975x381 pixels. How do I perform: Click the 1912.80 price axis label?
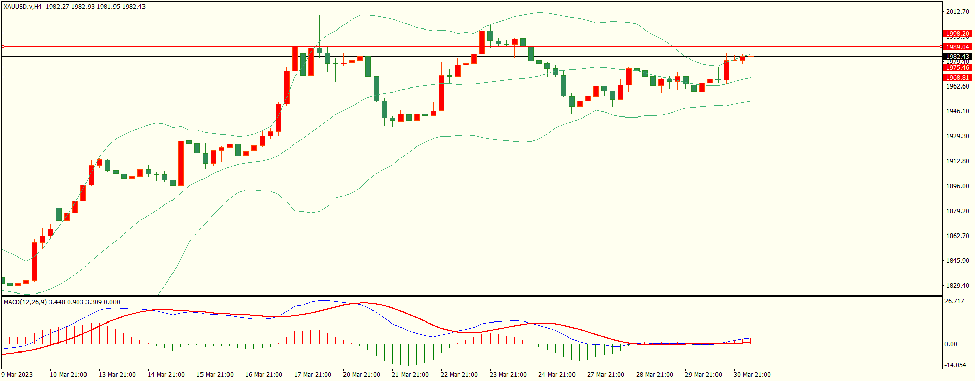[x=957, y=161]
